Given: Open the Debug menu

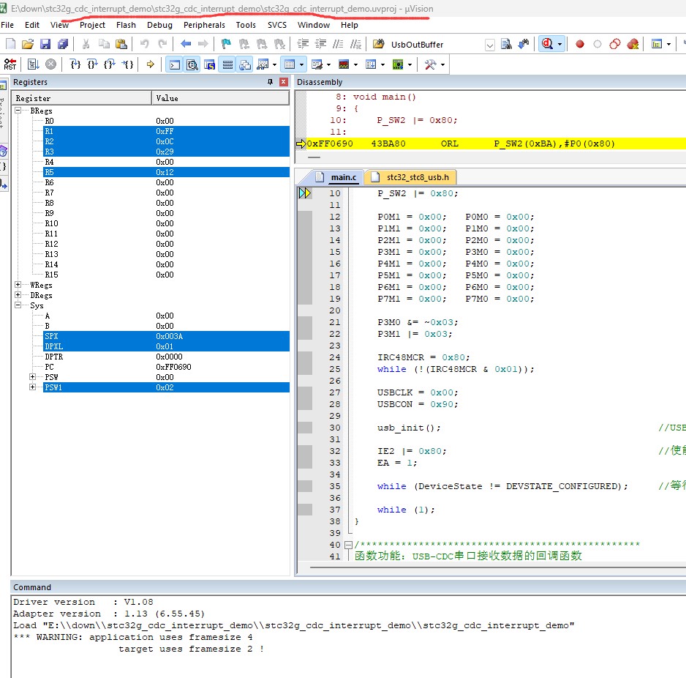Looking at the screenshot, I should [x=159, y=25].
